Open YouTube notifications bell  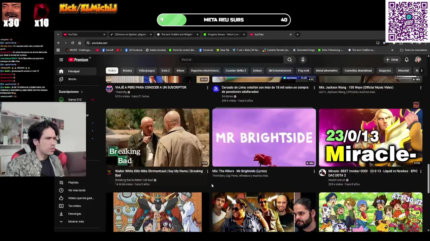(406, 60)
